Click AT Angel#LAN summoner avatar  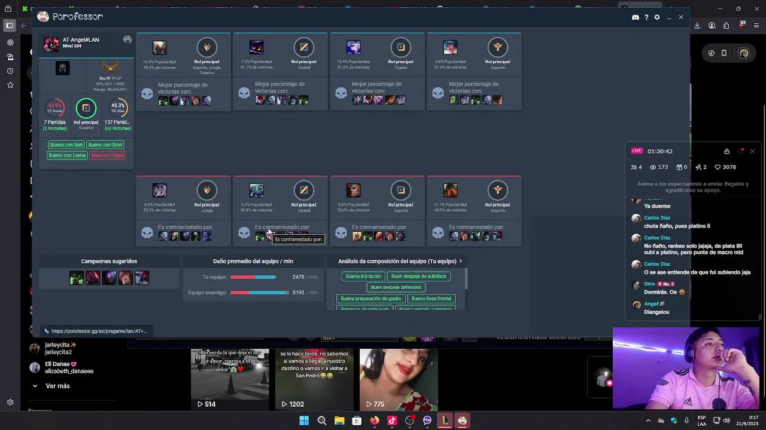pos(51,44)
